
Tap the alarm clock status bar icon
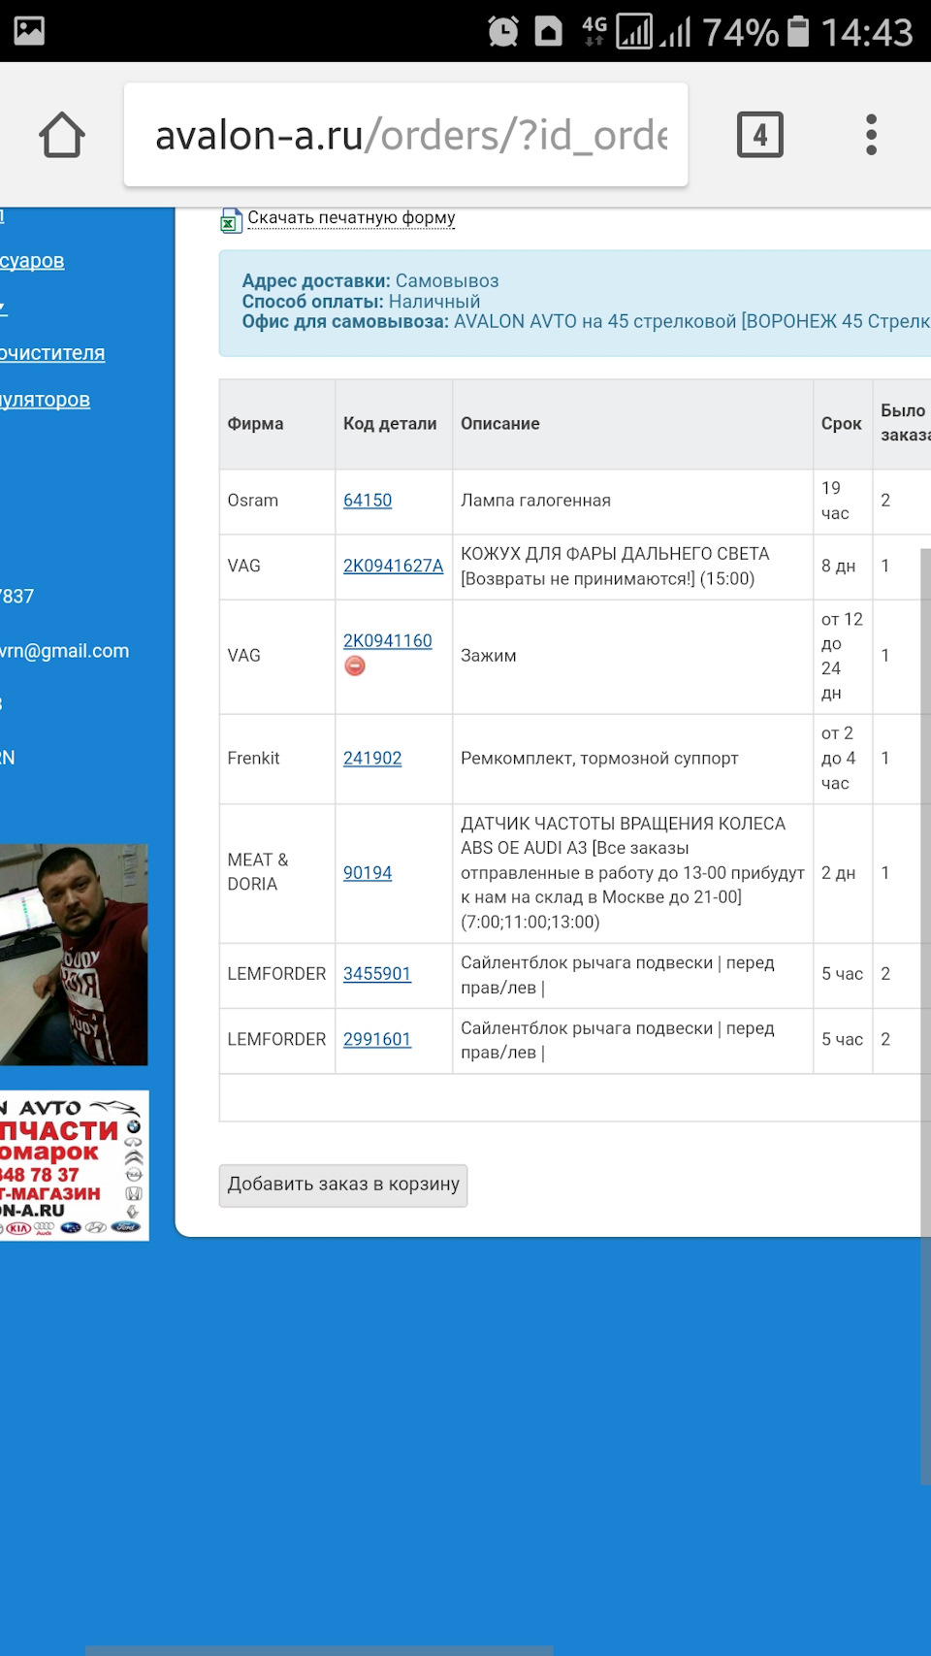point(502,31)
